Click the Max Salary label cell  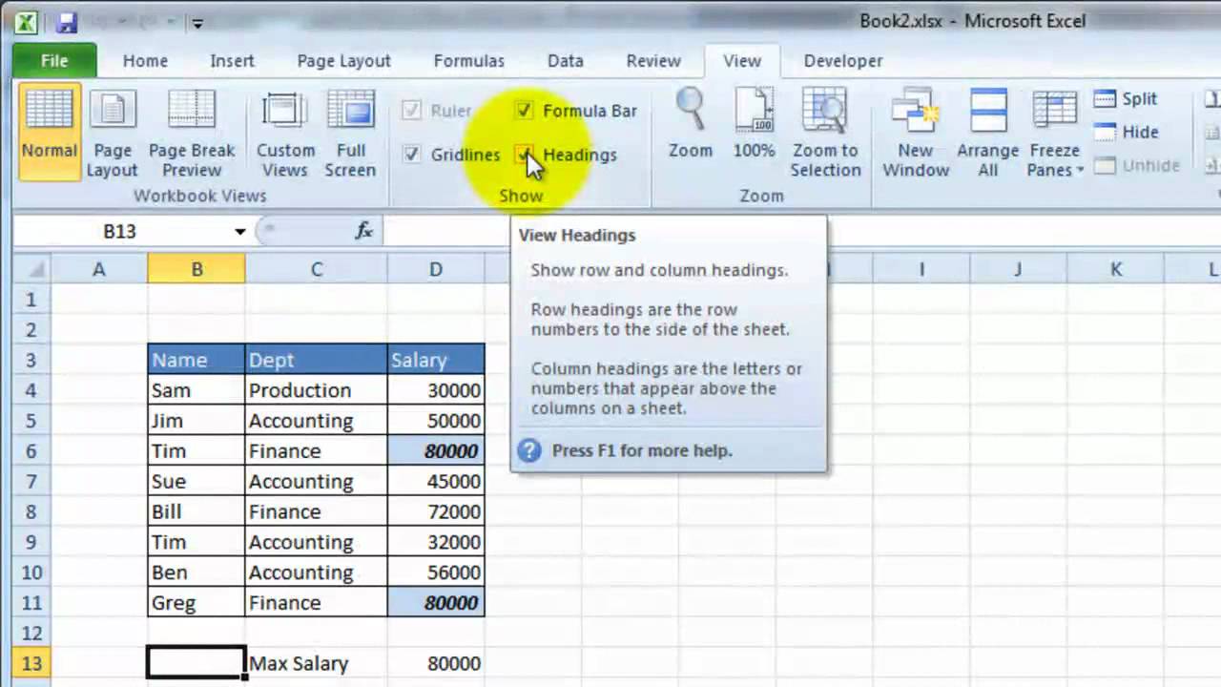tap(316, 663)
